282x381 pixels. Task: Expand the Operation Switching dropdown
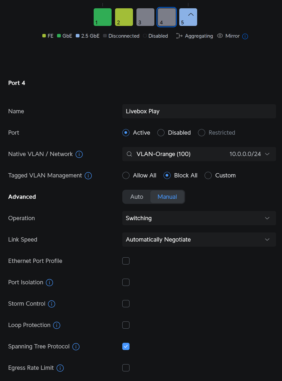click(199, 218)
